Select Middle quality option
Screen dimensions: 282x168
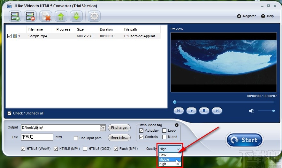pyautogui.click(x=170, y=159)
